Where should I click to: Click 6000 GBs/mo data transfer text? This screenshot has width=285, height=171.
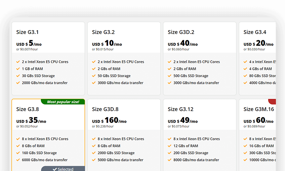click(45, 160)
